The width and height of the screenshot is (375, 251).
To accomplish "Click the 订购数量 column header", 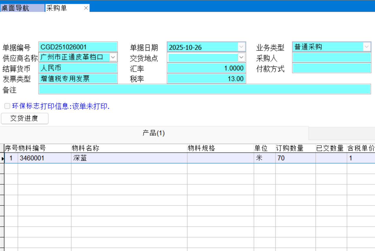I will (295, 148).
